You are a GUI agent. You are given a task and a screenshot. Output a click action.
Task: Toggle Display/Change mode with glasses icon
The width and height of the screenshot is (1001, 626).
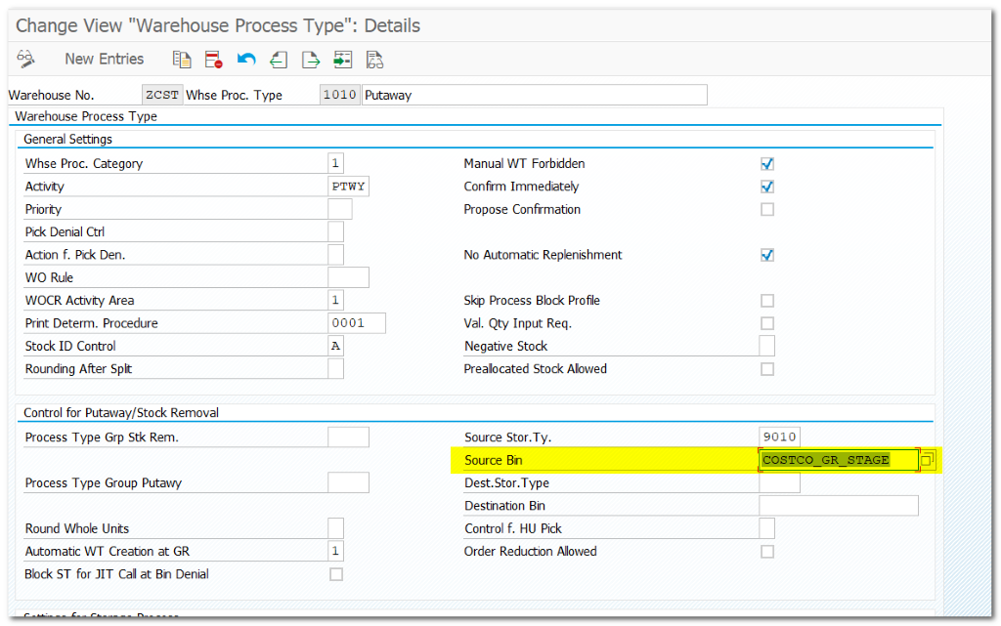coord(25,59)
